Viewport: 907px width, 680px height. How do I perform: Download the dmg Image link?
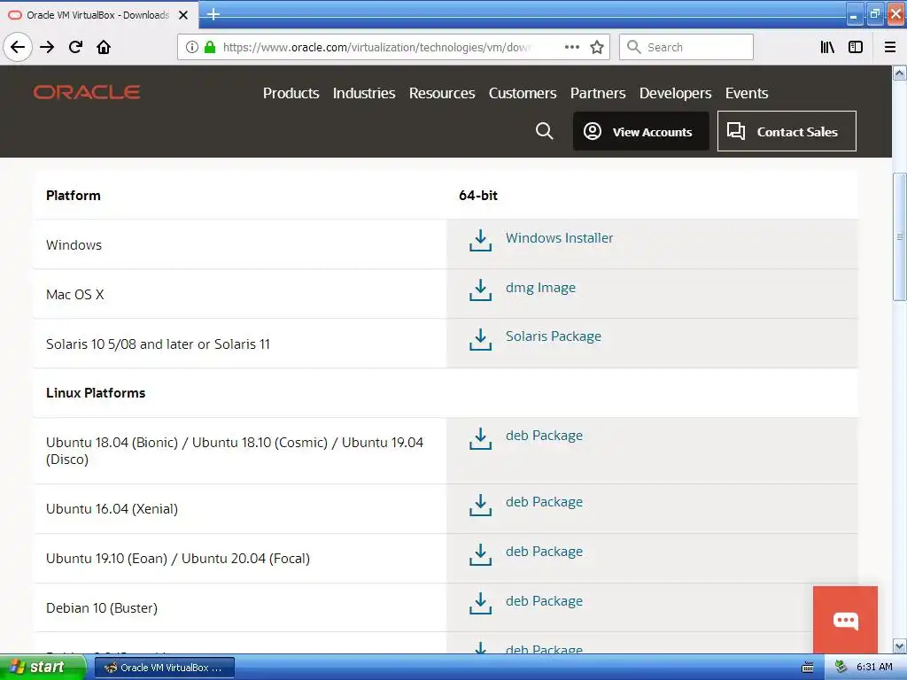click(540, 288)
